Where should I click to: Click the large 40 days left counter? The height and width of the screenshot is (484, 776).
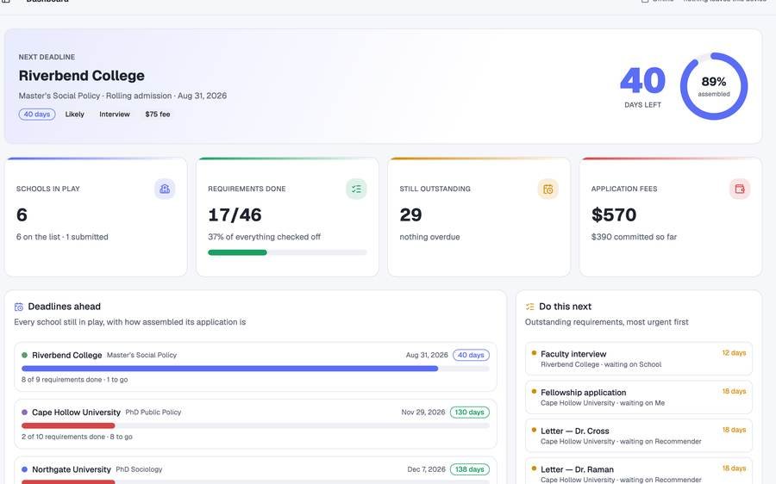tap(642, 81)
